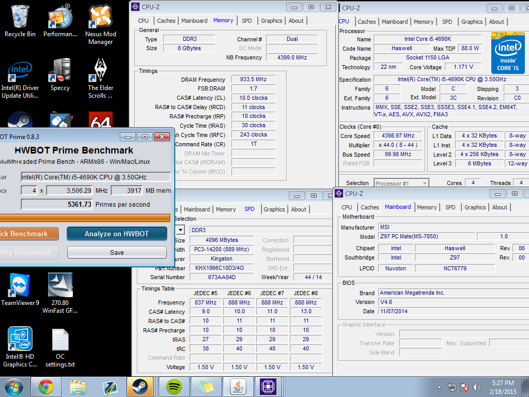Open the OC settings.txt file icon
Screen dimensions: 529x397
(60, 347)
